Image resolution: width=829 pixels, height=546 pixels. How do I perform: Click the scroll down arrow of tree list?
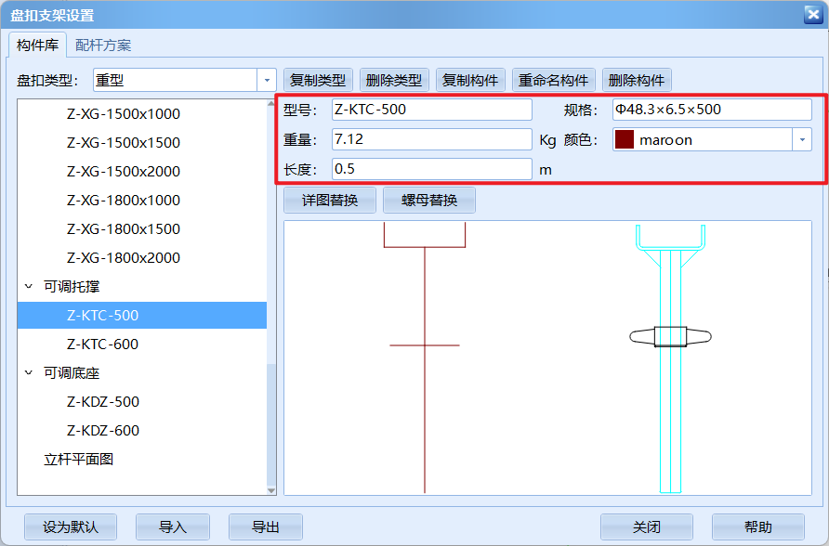(x=271, y=489)
